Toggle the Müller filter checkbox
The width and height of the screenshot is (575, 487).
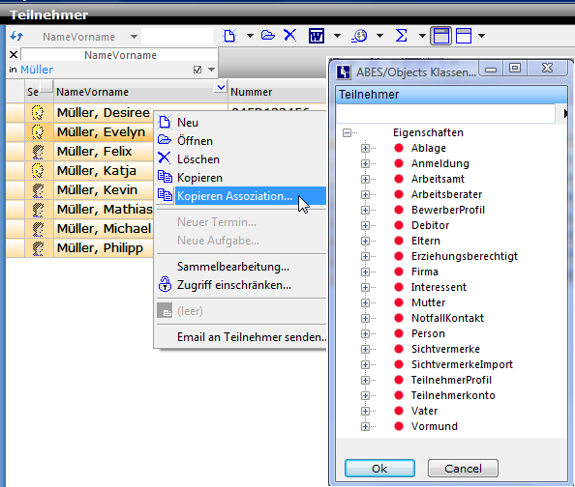point(197,70)
